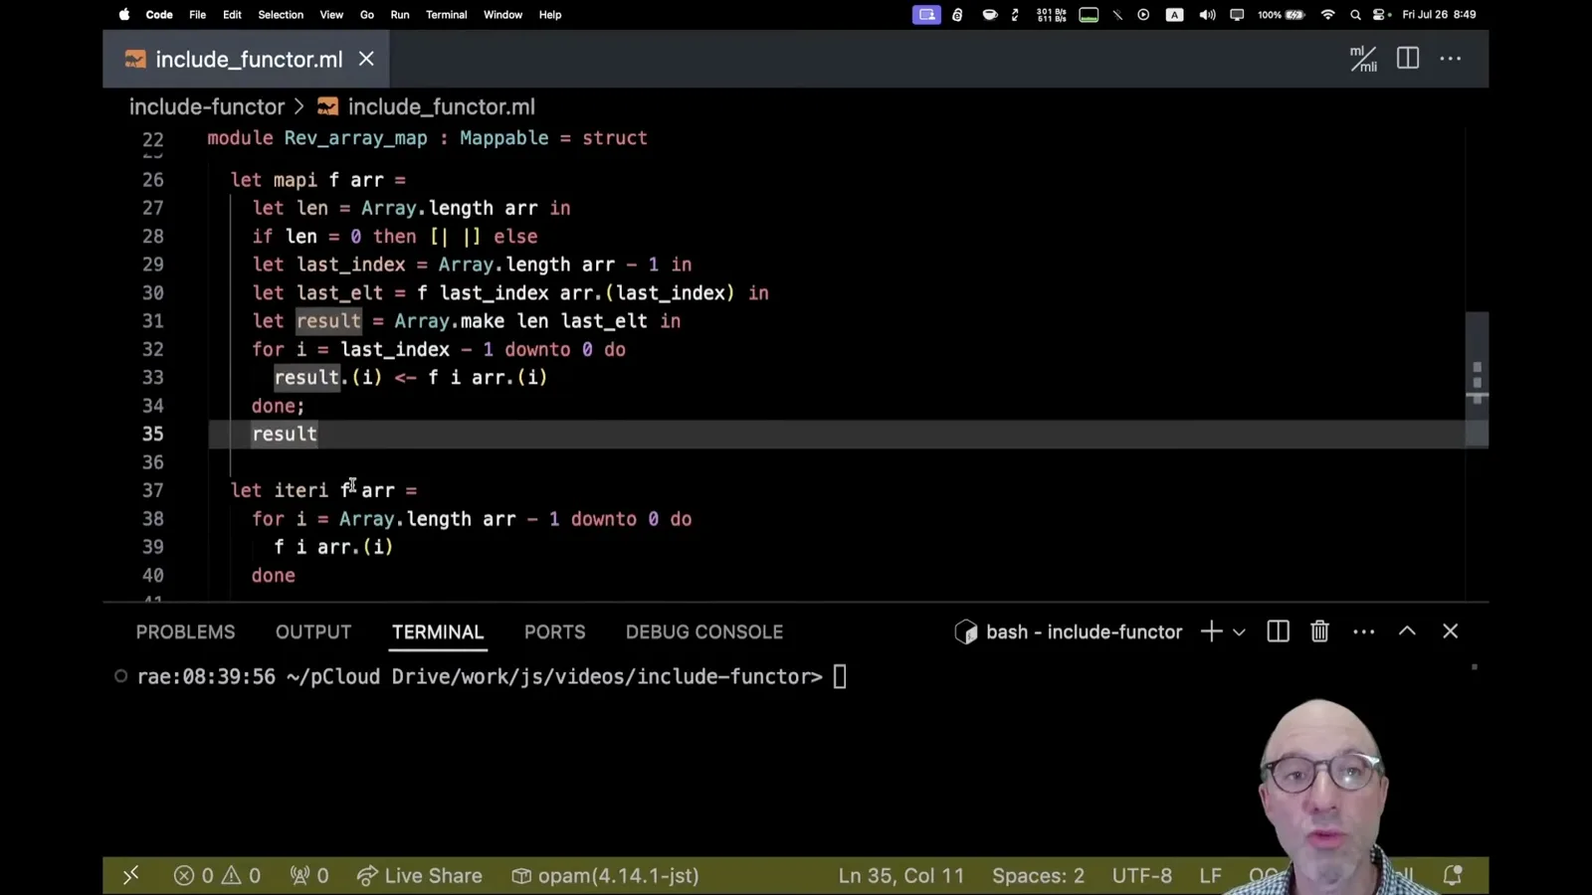Open the Apple menu
Screen dimensions: 1592x895
tap(124, 15)
